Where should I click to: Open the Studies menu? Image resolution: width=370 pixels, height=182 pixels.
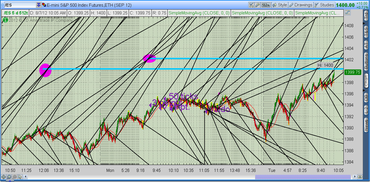[x=324, y=5]
